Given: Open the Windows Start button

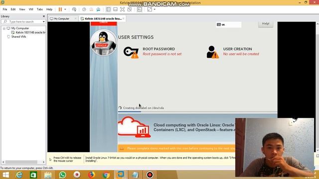Looking at the screenshot, I should pyautogui.click(x=5, y=175).
